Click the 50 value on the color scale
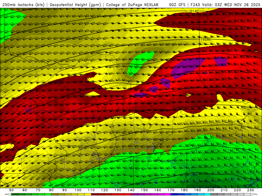 click(x=11, y=190)
